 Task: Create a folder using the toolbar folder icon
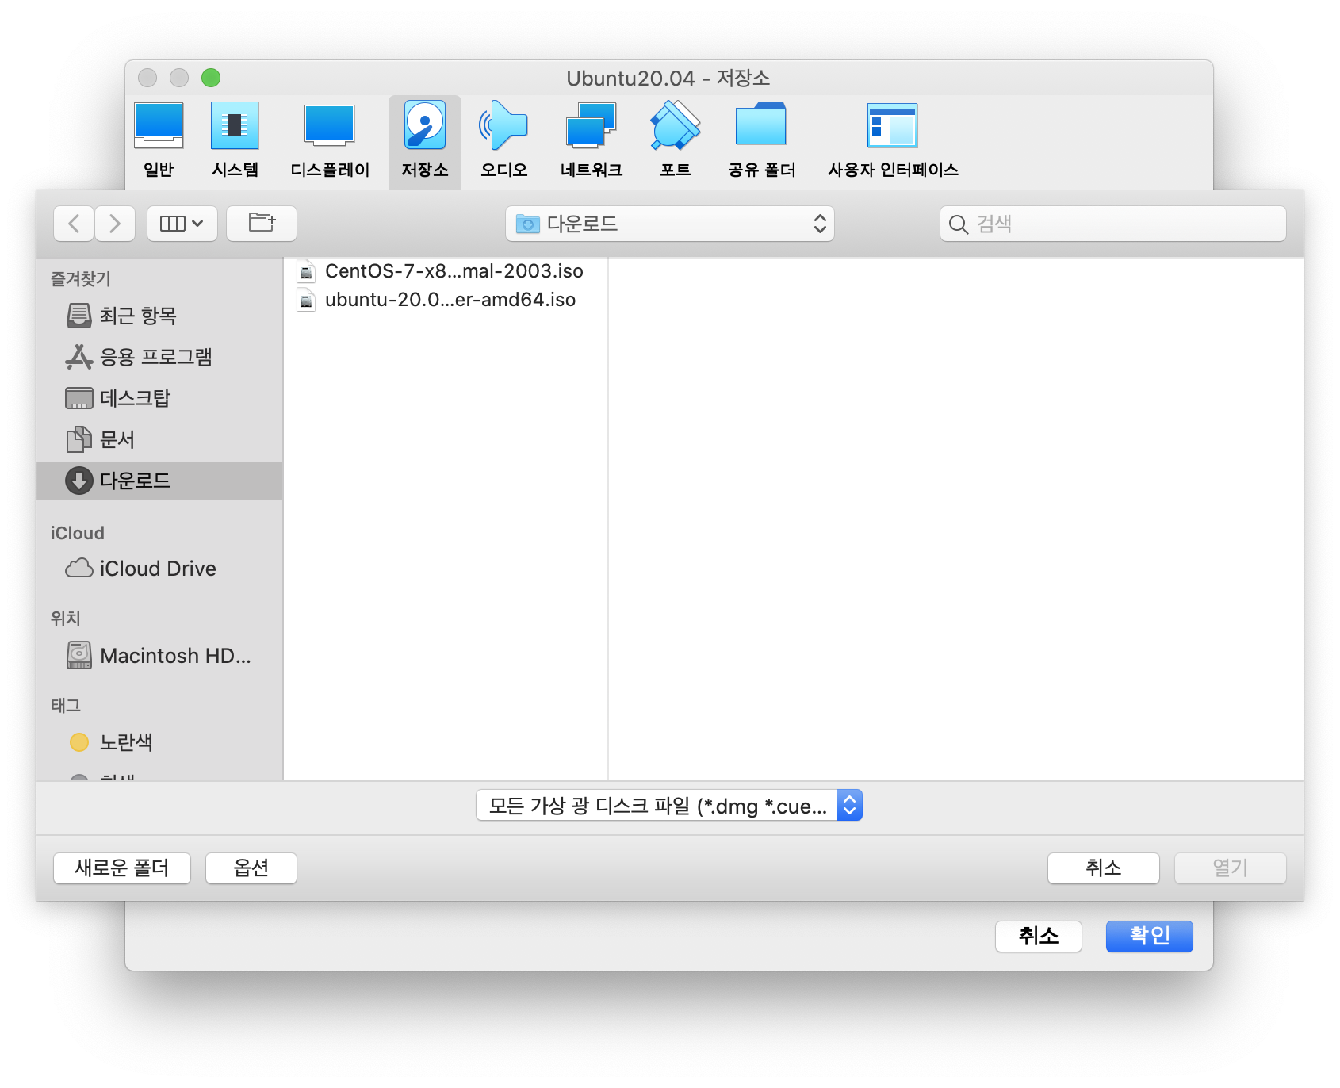pos(262,223)
